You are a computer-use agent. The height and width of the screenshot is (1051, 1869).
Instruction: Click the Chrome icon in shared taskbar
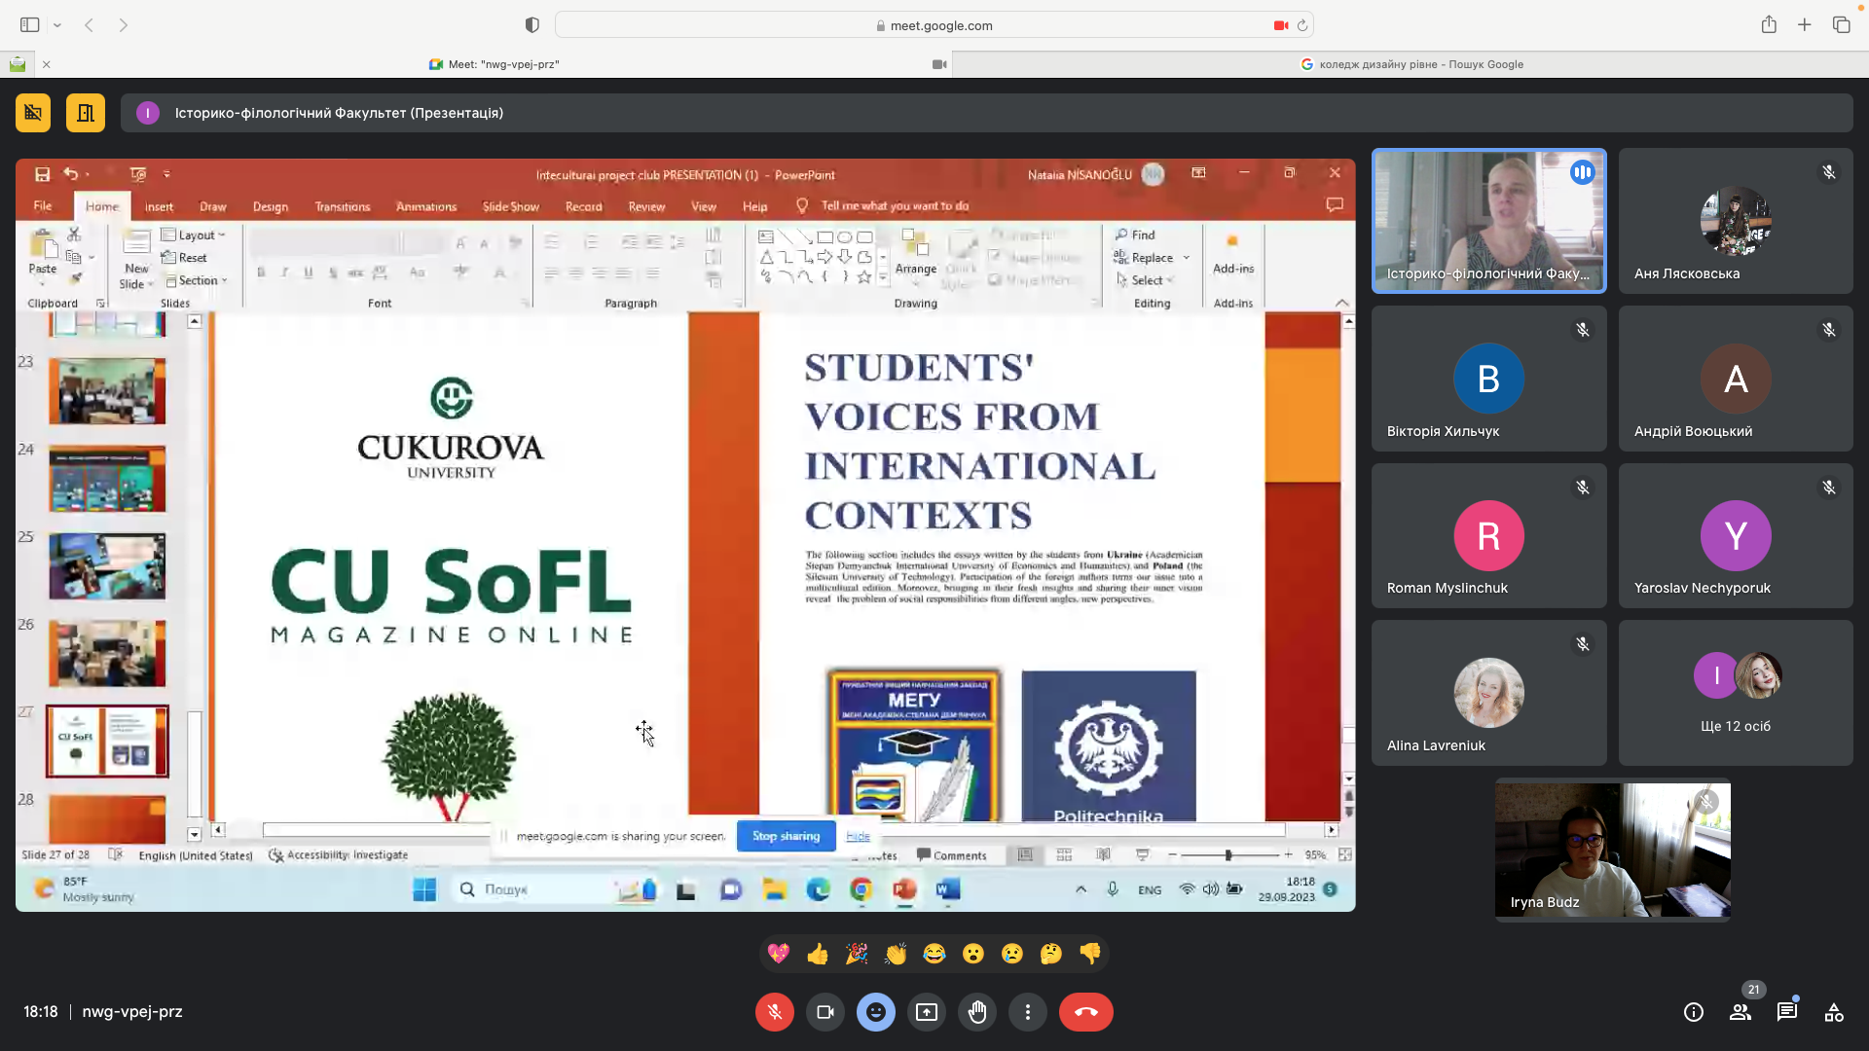tap(861, 889)
